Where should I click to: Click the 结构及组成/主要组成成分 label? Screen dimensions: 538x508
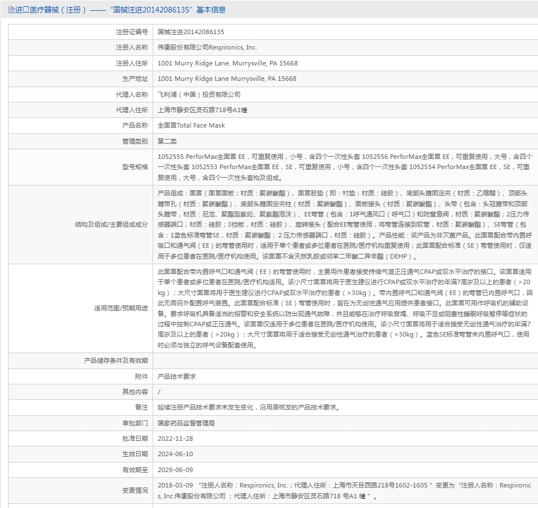coord(111,224)
